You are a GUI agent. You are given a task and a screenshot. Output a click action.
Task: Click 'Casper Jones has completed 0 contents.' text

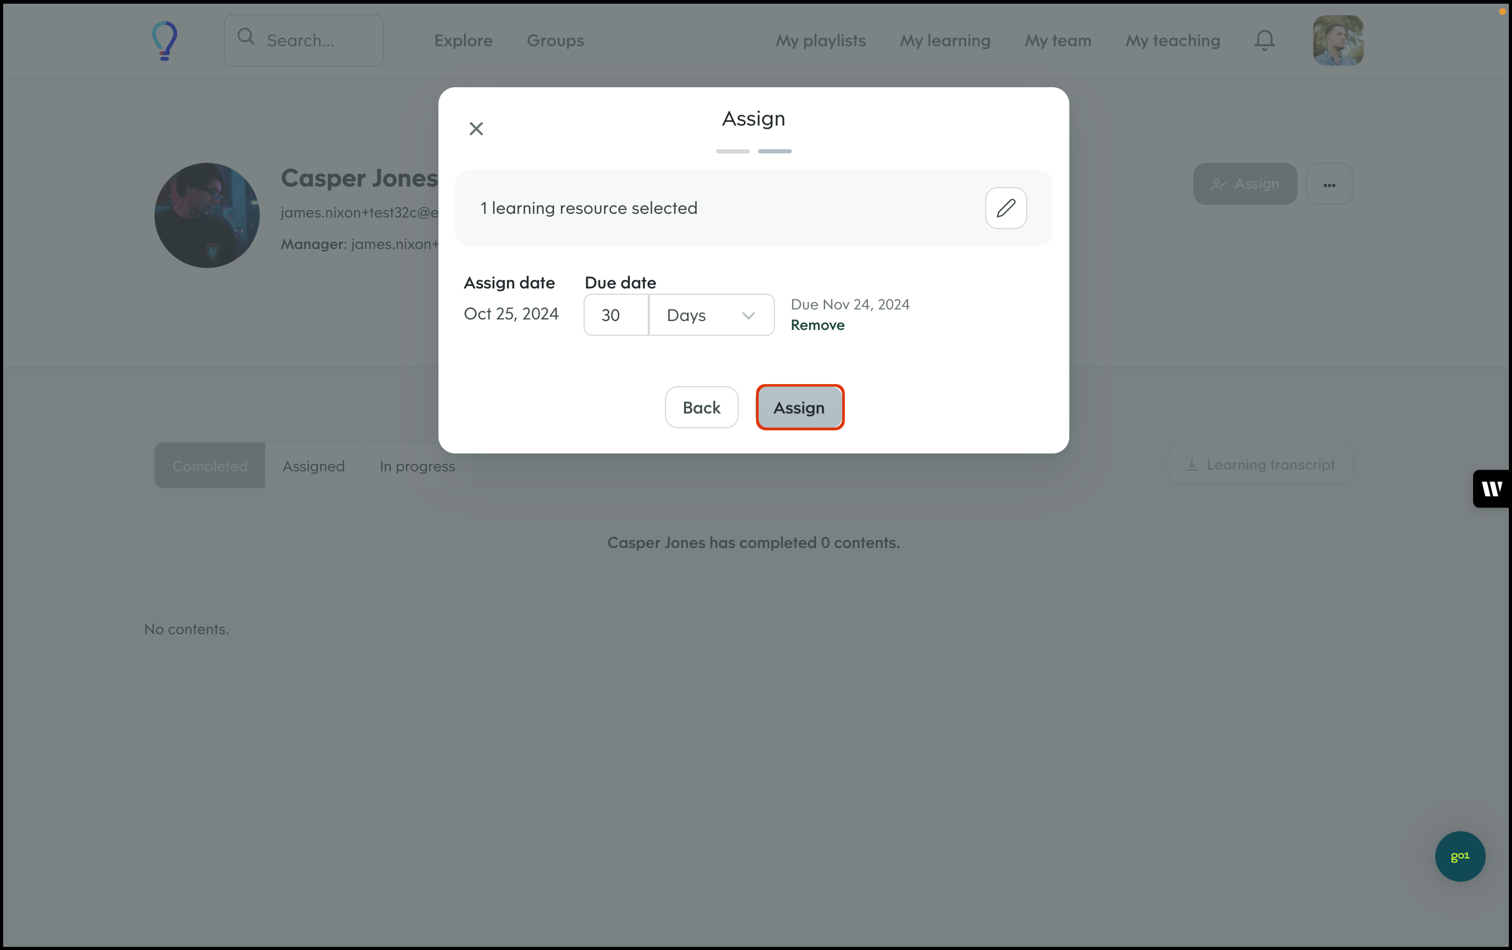[x=753, y=542]
